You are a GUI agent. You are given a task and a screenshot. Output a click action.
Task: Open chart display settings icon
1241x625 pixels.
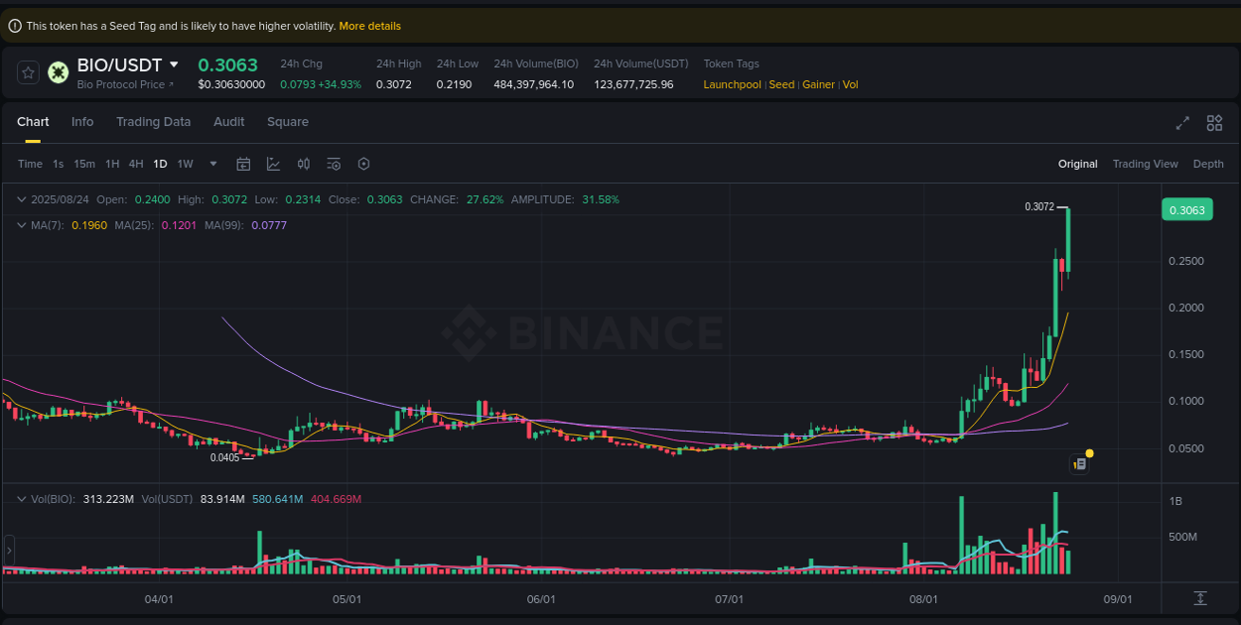(333, 164)
